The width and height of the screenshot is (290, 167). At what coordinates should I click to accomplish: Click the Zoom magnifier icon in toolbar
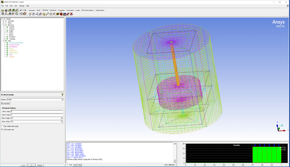point(6,14)
